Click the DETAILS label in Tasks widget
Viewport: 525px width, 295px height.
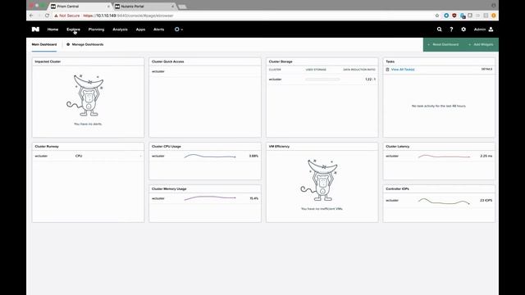click(x=486, y=69)
